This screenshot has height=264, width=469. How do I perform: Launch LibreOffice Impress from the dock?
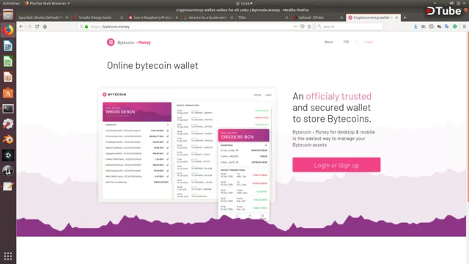[x=8, y=77]
